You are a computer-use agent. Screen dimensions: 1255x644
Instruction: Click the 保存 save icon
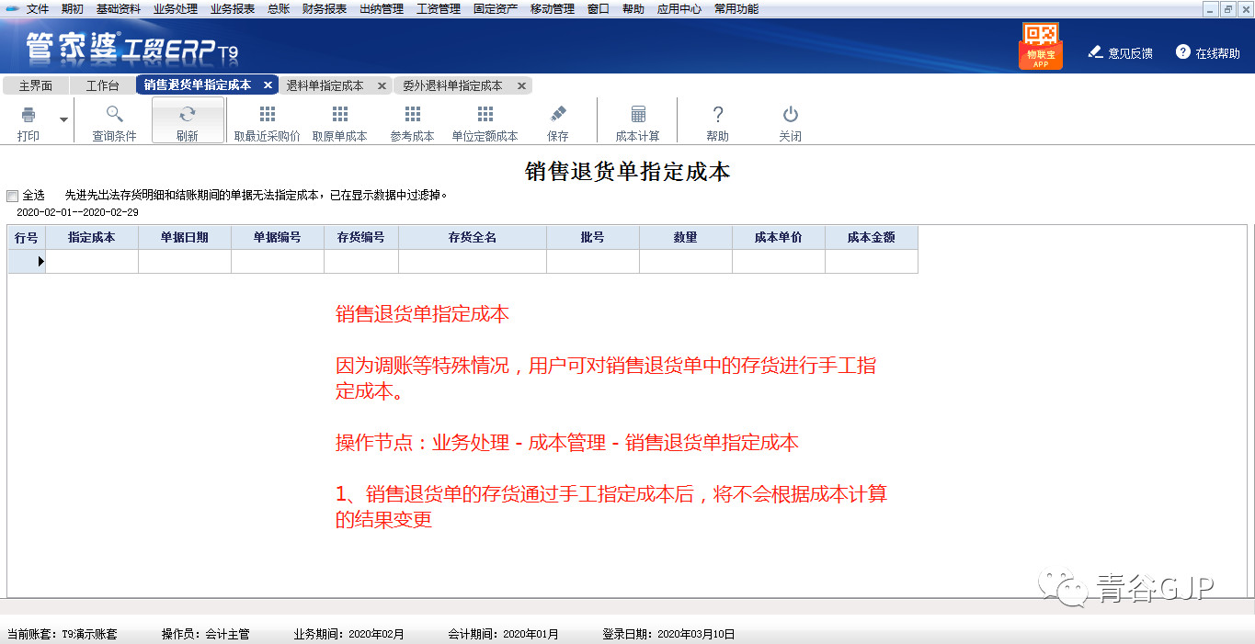(x=559, y=119)
